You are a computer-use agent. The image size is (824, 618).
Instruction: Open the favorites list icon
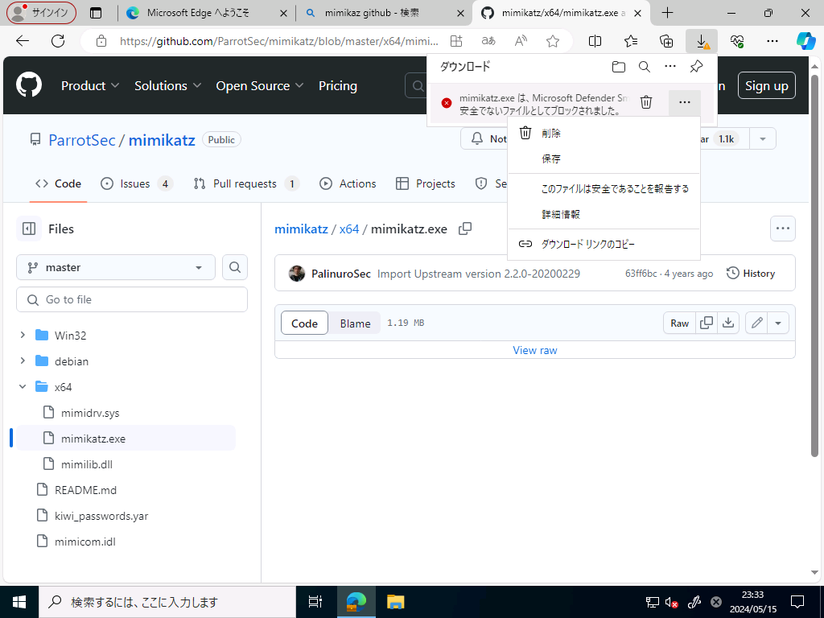tap(631, 41)
